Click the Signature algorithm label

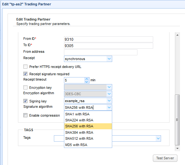(38, 107)
